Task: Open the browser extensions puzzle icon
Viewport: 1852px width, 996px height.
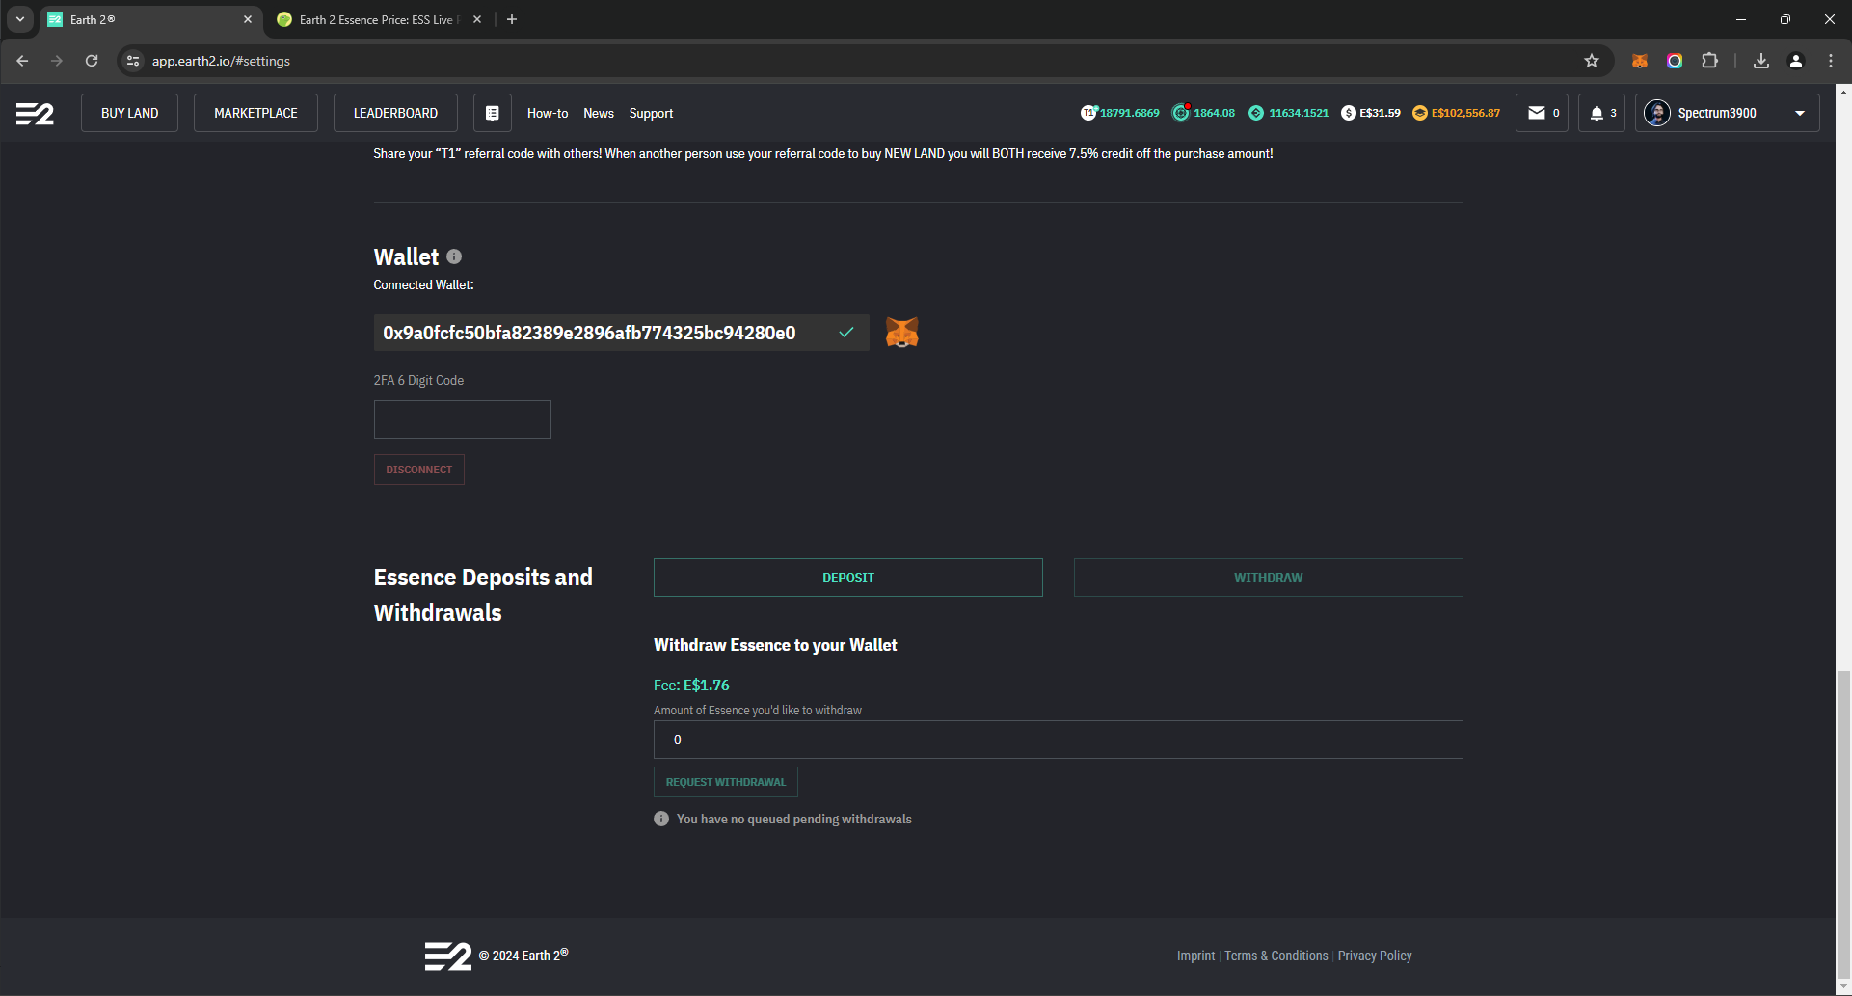Action: (1709, 61)
